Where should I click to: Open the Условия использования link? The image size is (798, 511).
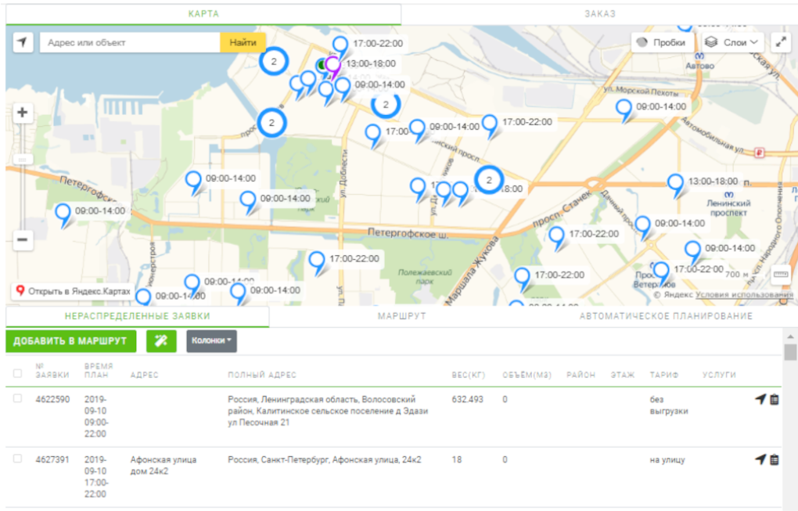pos(744,295)
